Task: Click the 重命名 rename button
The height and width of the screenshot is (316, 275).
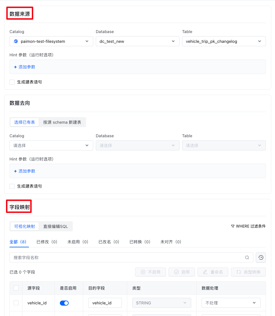Action: point(213,272)
